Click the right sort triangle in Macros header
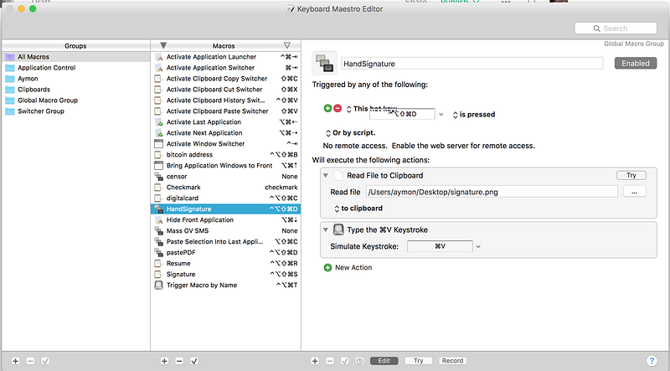Image resolution: width=670 pixels, height=371 pixels. click(287, 45)
